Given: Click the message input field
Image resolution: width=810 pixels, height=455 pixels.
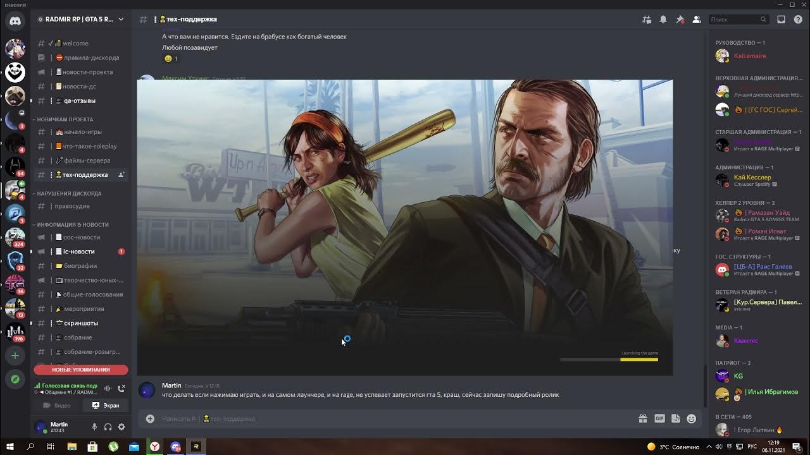Looking at the screenshot, I should (x=396, y=418).
